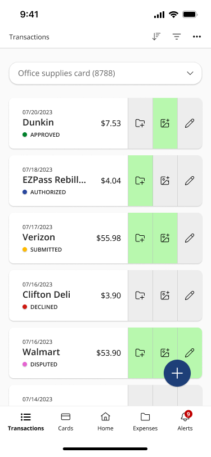This screenshot has height=457, width=211.
Task: Open the three-dot more options menu
Action: coord(197,37)
